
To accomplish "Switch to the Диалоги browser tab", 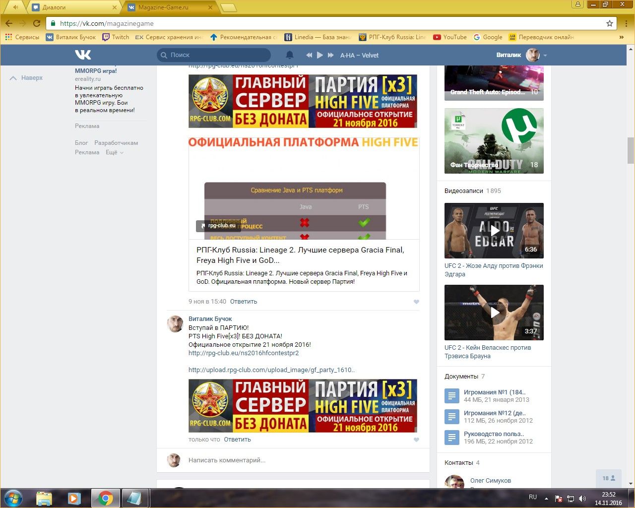I will click(74, 7).
